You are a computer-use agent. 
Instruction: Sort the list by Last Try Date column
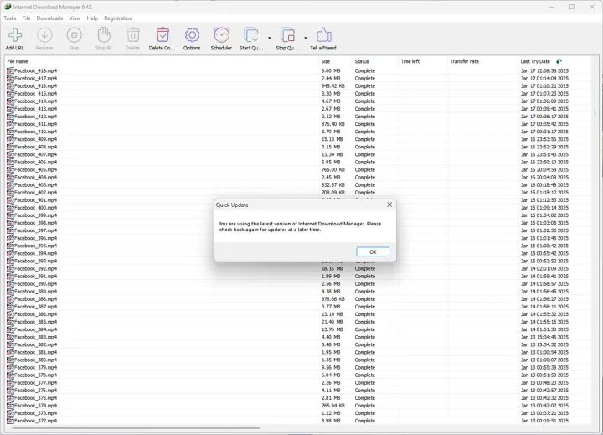tap(536, 61)
